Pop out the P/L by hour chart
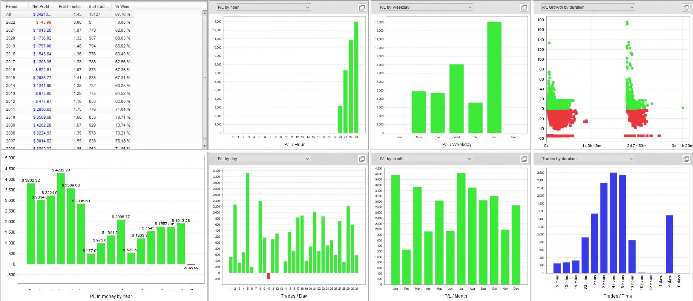The width and height of the screenshot is (693, 301). click(x=362, y=8)
